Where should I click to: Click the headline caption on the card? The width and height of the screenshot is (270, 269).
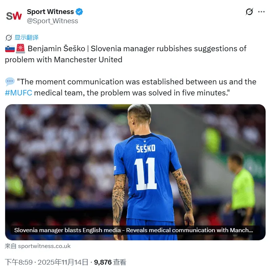[x=134, y=230]
